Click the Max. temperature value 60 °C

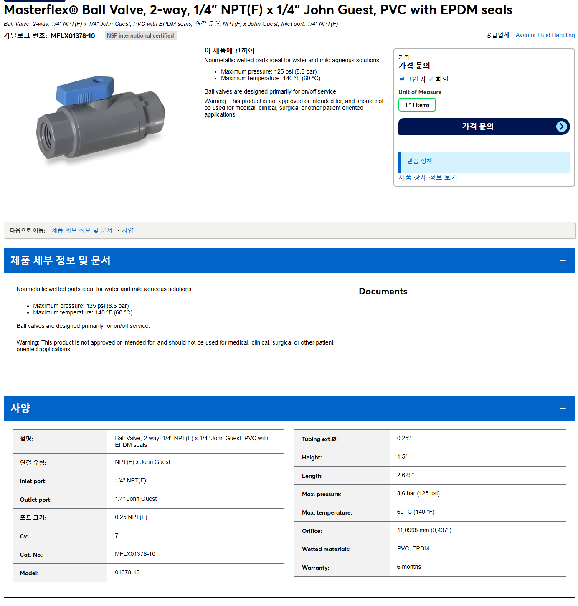416,512
